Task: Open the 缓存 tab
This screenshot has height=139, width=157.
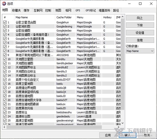Action: tap(27, 10)
